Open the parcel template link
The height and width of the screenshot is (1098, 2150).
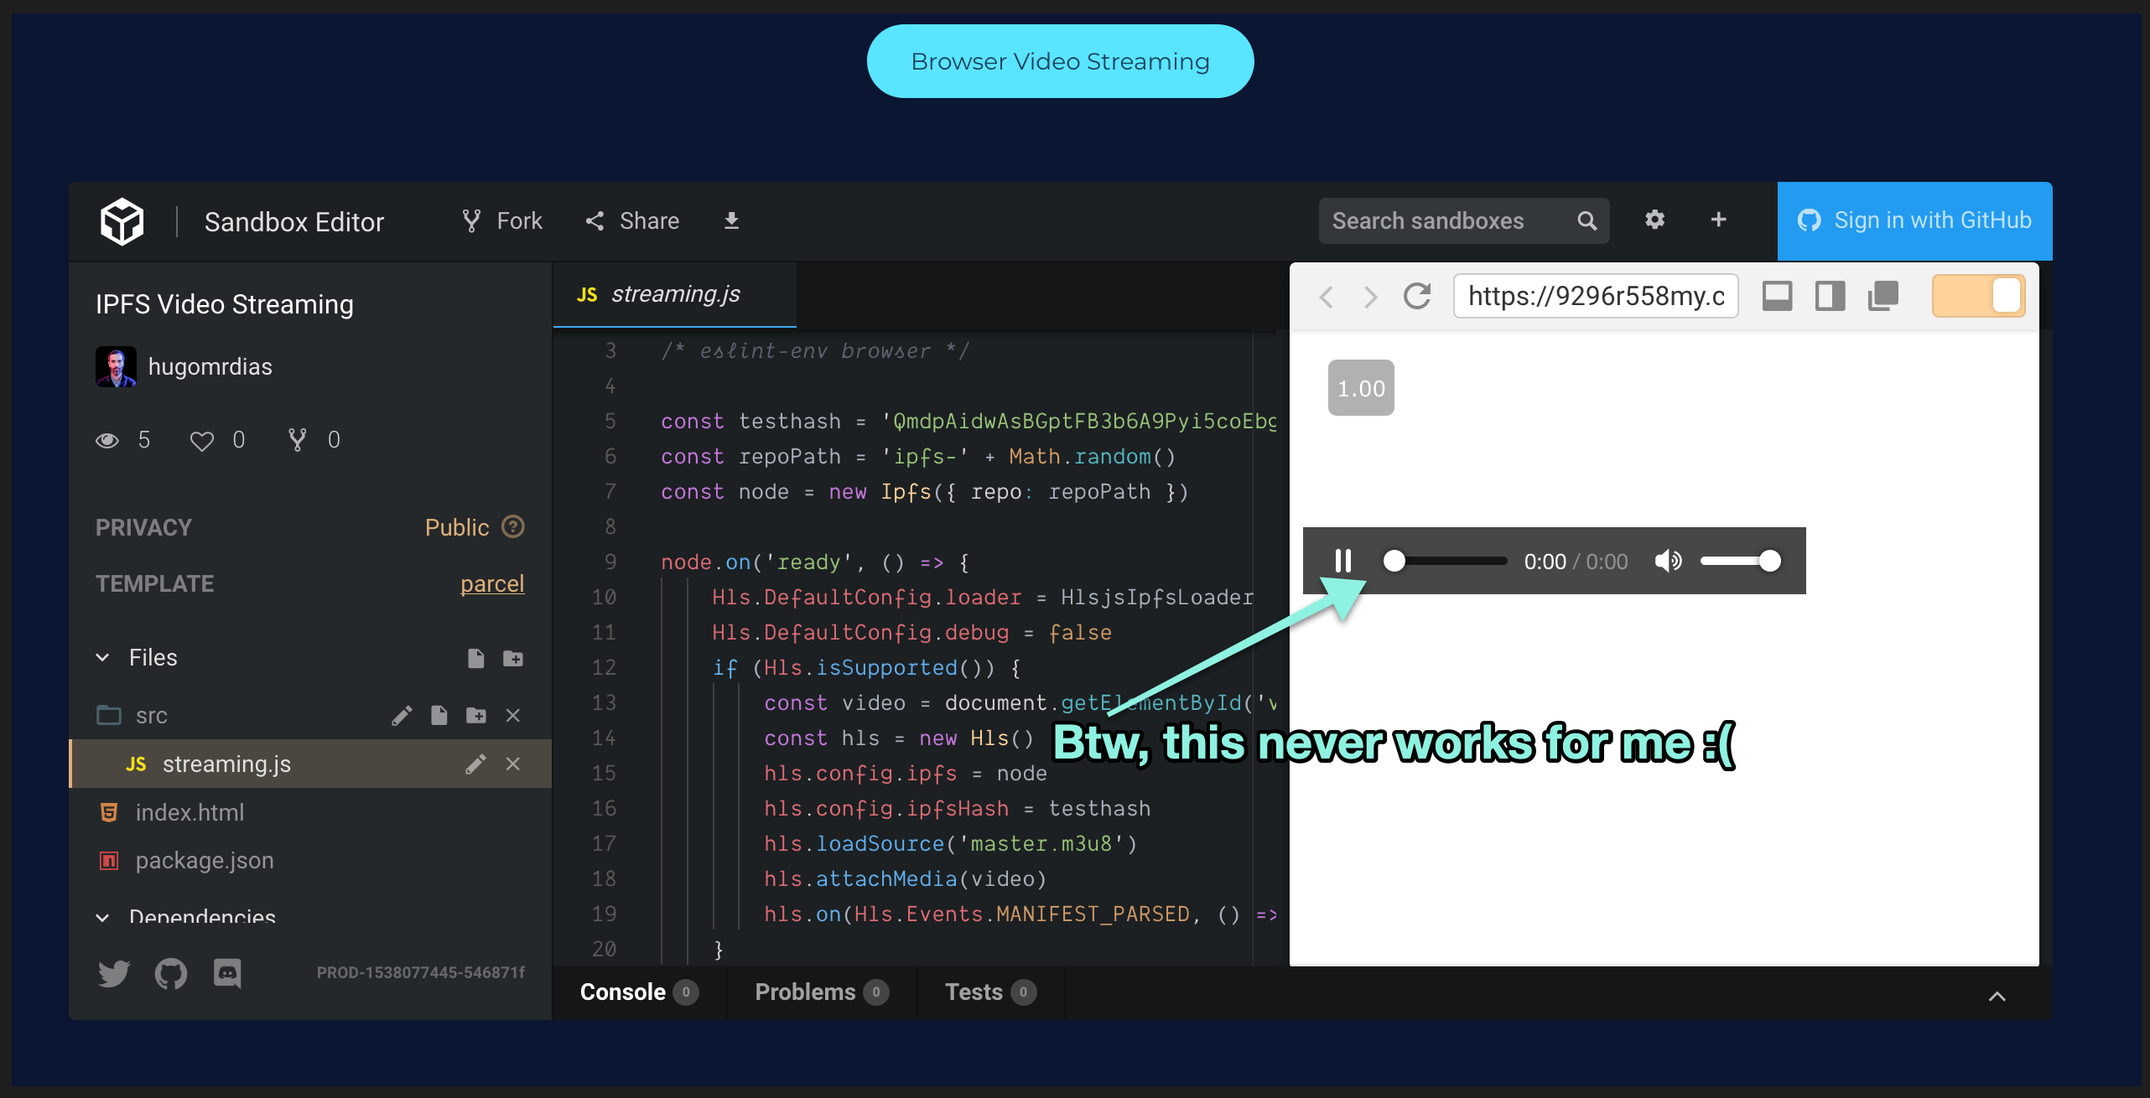(492, 583)
